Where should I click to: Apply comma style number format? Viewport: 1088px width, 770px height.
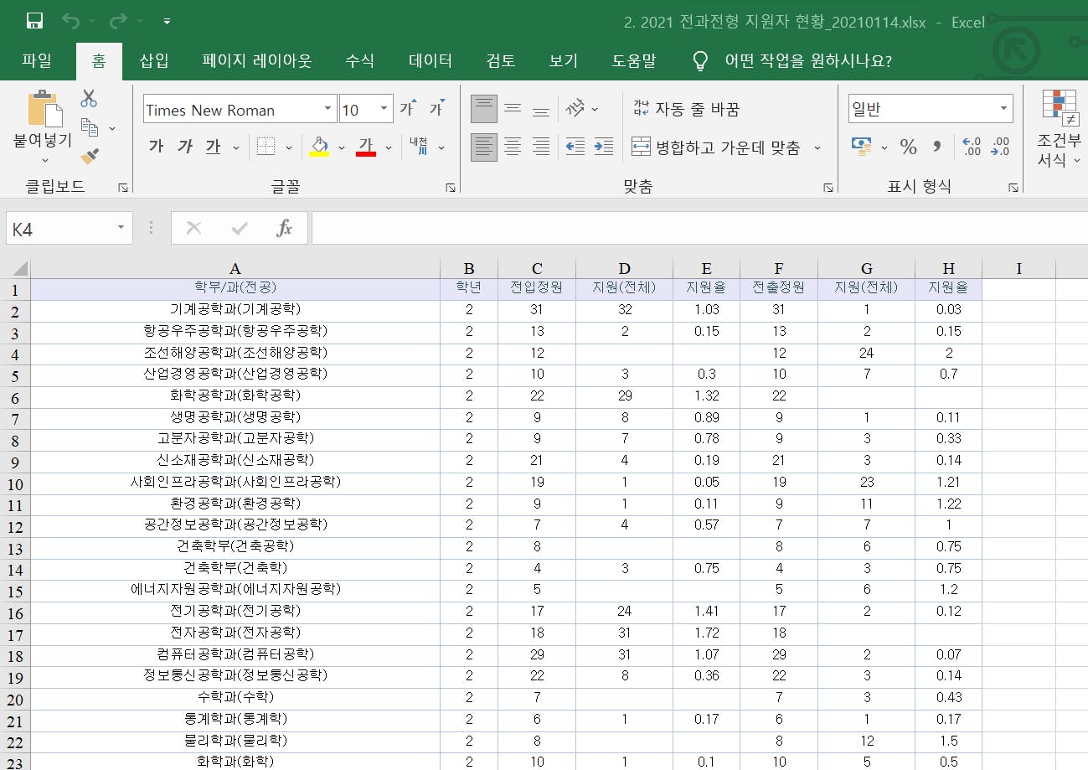tap(937, 147)
